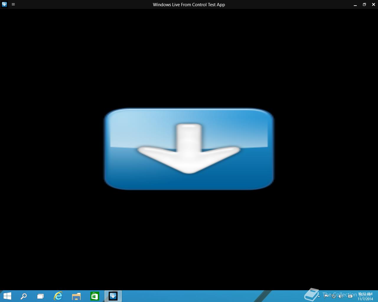Launch Internet Explorer from the taskbar
Image resolution: width=378 pixels, height=302 pixels.
point(58,296)
